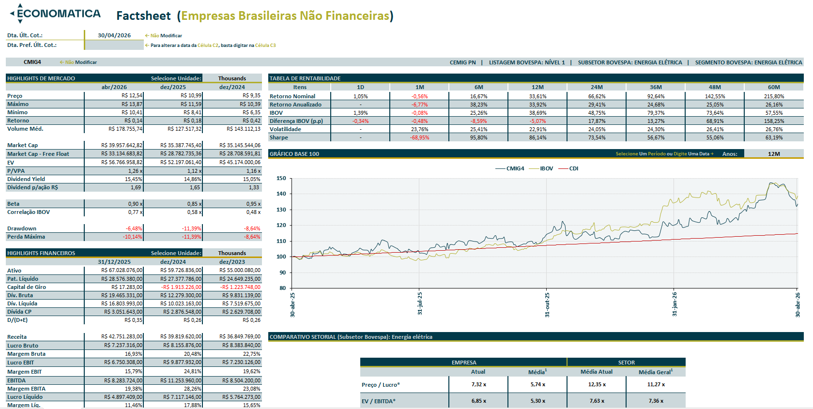Click the Preço row label
813x409 pixels.
coord(15,96)
